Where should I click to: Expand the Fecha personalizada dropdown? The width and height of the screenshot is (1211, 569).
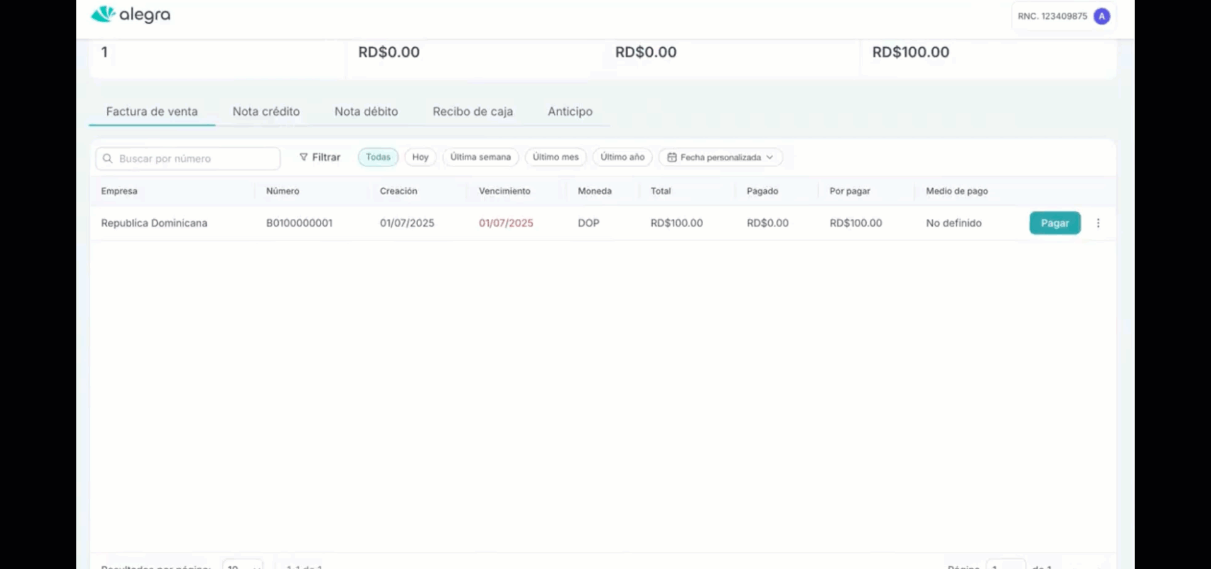click(x=720, y=157)
